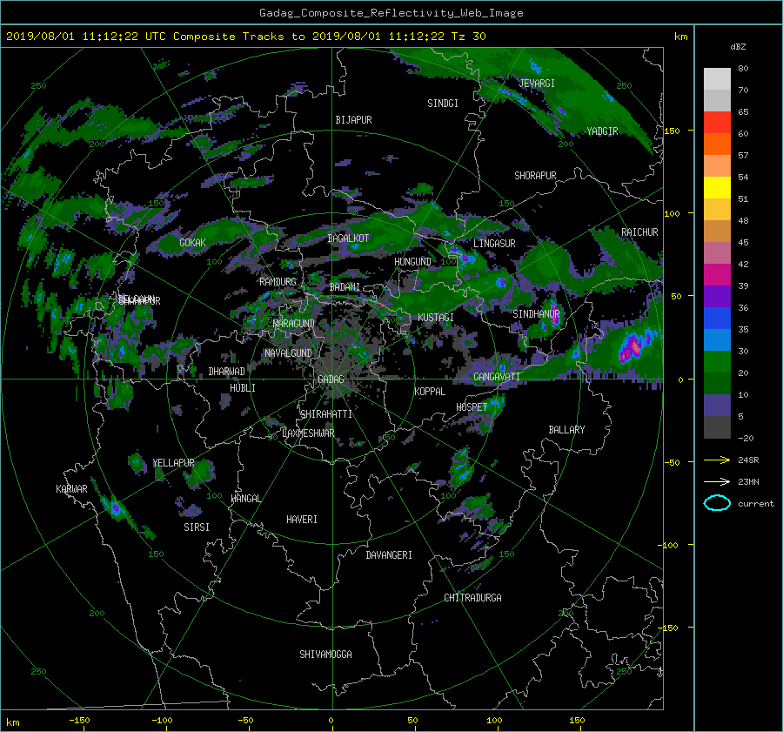This screenshot has width=783, height=732.
Task: Click the BIJAPUR city label
Action: point(353,120)
